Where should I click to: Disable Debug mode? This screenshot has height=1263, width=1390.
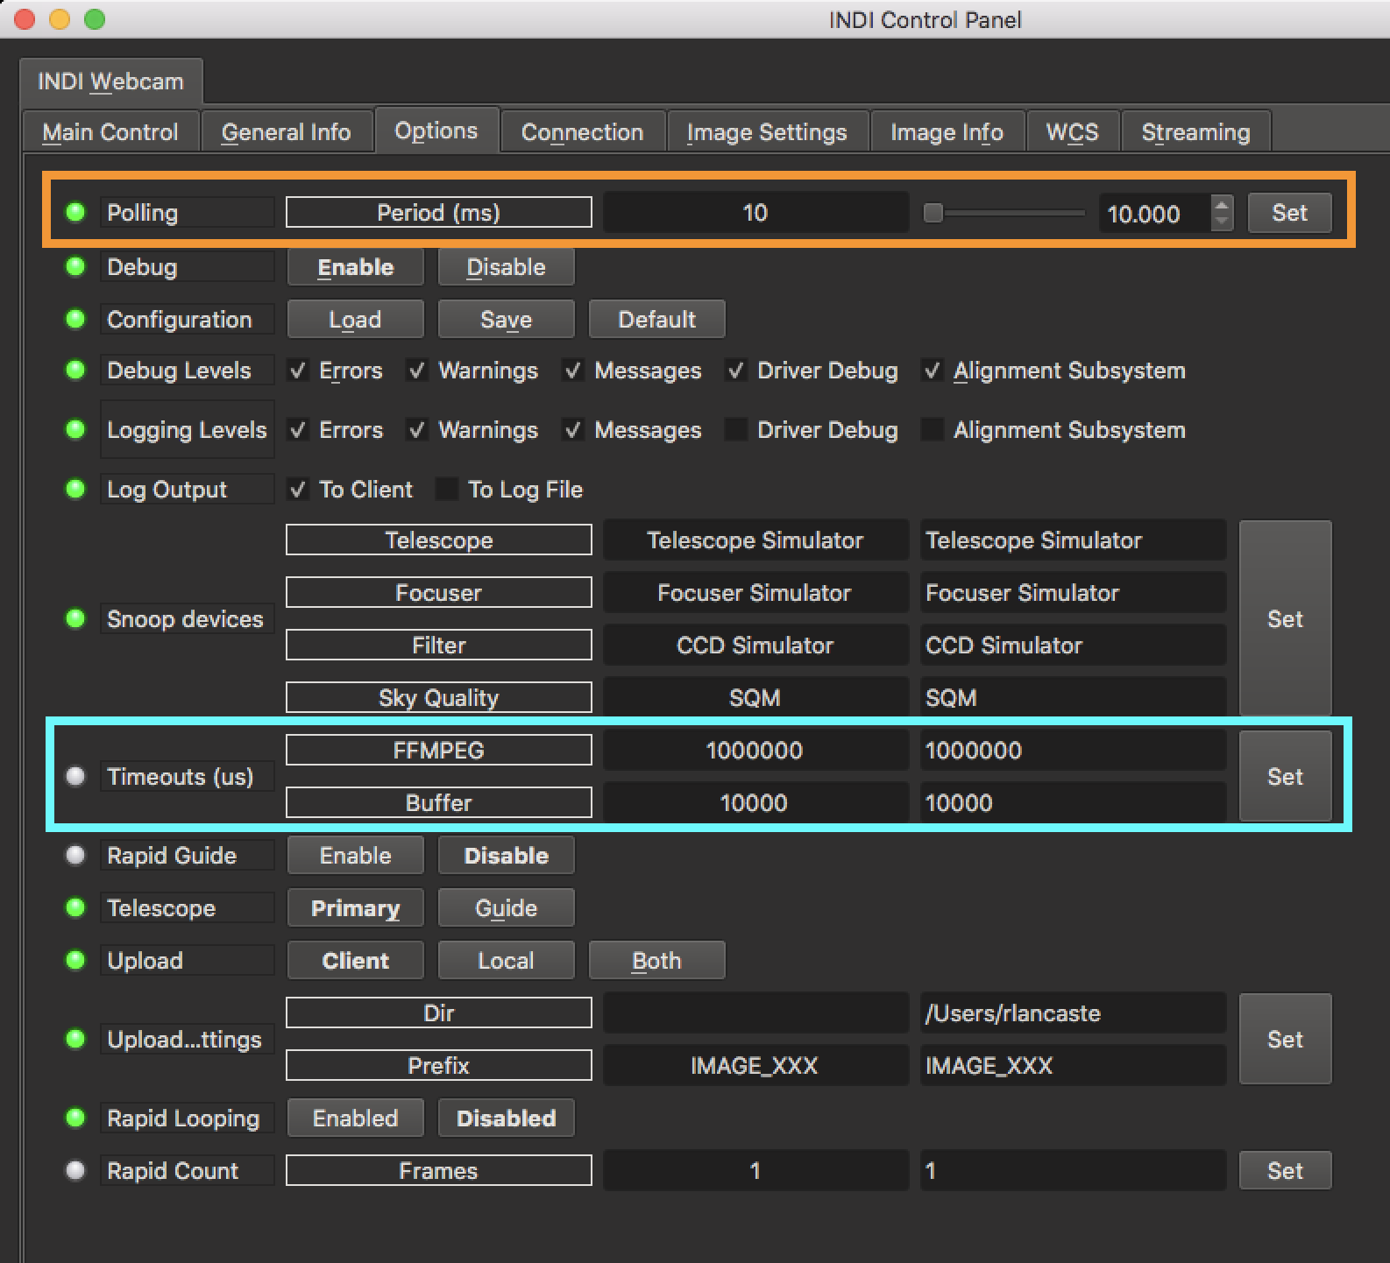(506, 267)
